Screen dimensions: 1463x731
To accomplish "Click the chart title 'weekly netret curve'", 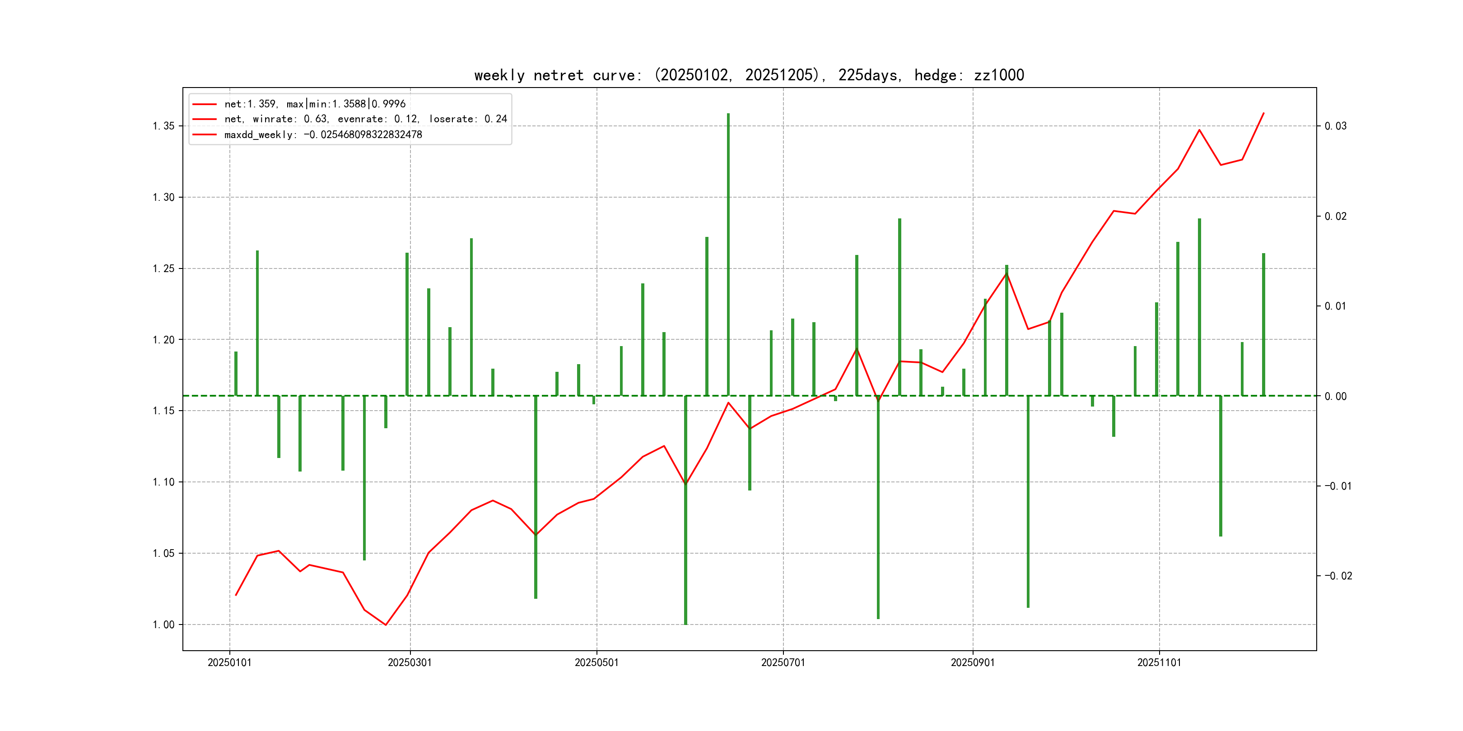I will (749, 75).
